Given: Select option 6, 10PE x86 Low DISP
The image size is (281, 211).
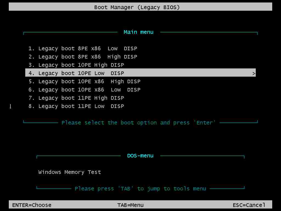Looking at the screenshot, I should click(85, 90).
